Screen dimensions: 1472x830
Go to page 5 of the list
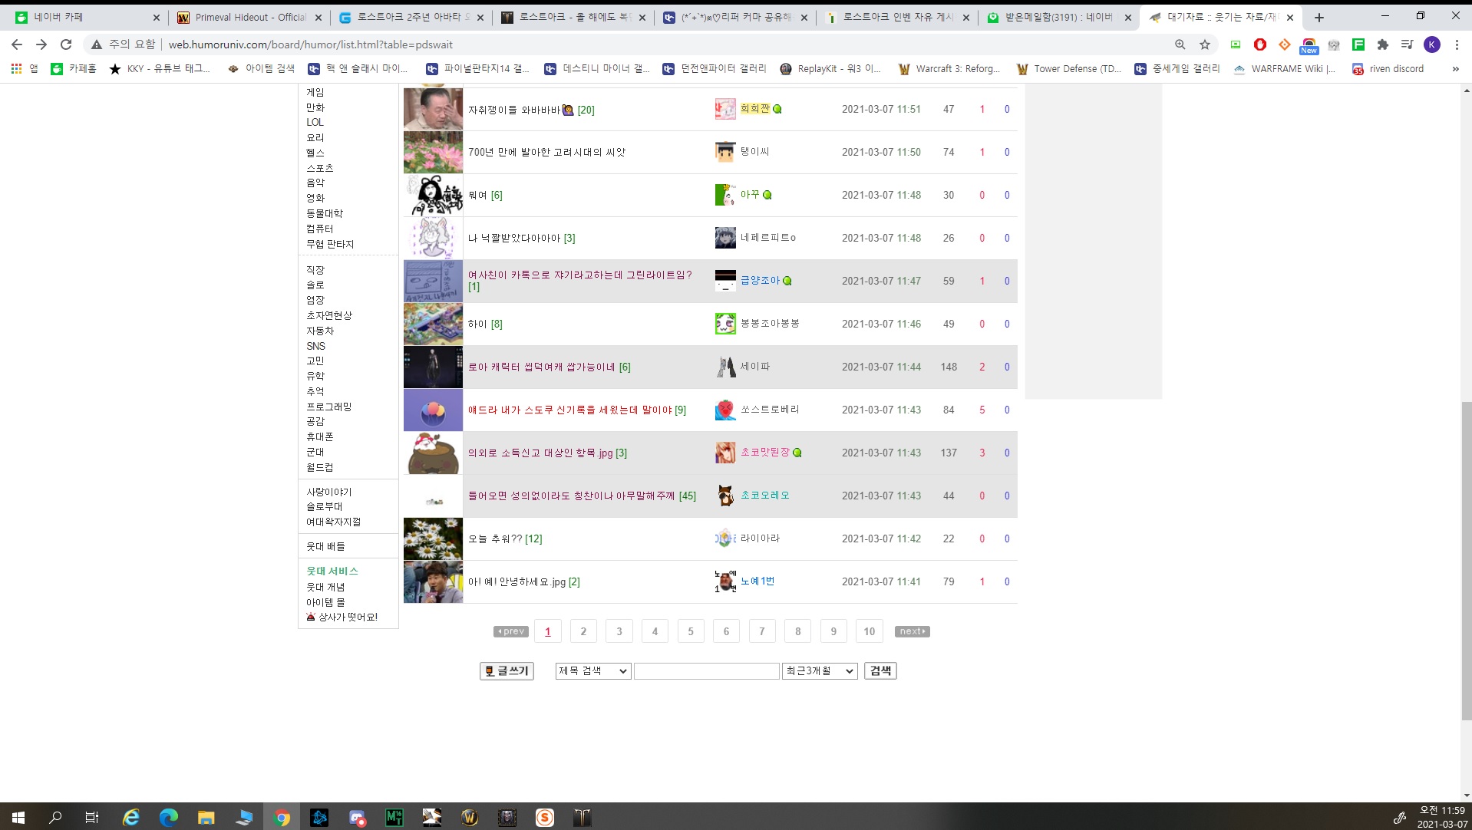pos(691,631)
